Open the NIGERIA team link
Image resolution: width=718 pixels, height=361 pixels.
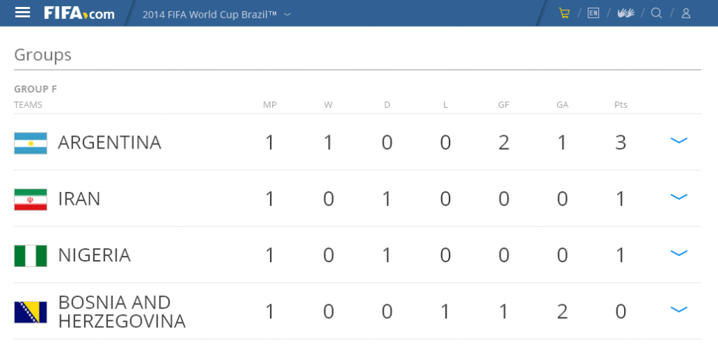95,255
